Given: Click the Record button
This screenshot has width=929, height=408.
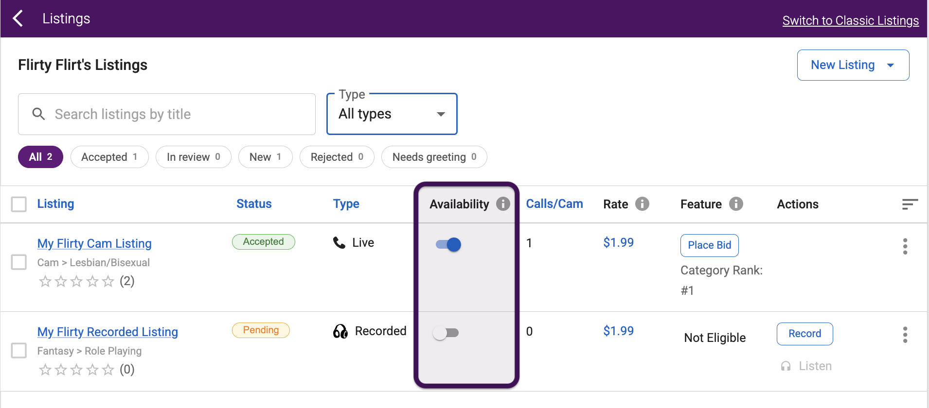Looking at the screenshot, I should point(805,334).
